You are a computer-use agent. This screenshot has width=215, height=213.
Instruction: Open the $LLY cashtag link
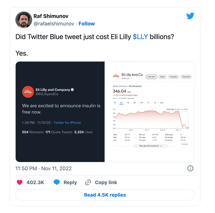(140, 37)
